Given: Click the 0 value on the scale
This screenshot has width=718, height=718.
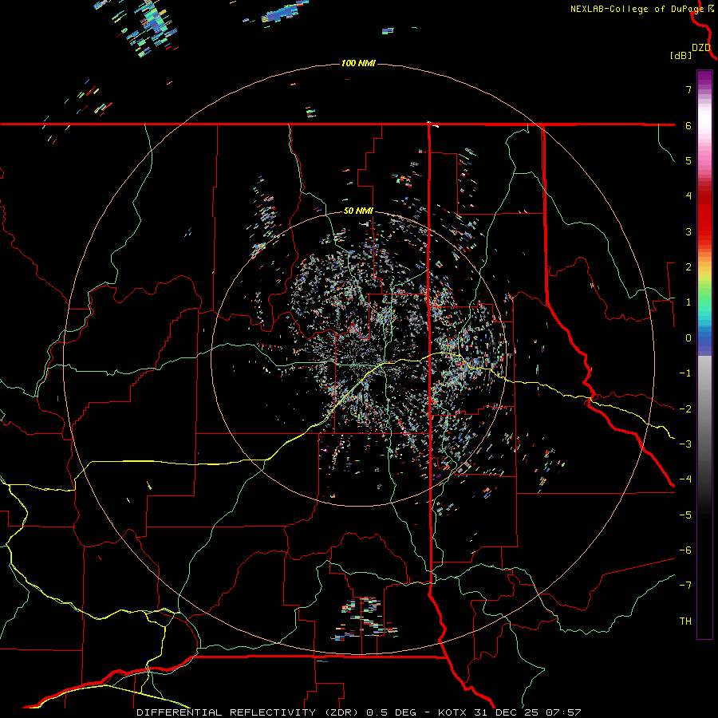Looking at the screenshot, I should click(x=688, y=338).
